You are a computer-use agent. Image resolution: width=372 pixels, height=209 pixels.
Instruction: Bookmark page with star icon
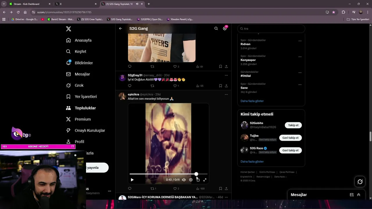click(334, 12)
